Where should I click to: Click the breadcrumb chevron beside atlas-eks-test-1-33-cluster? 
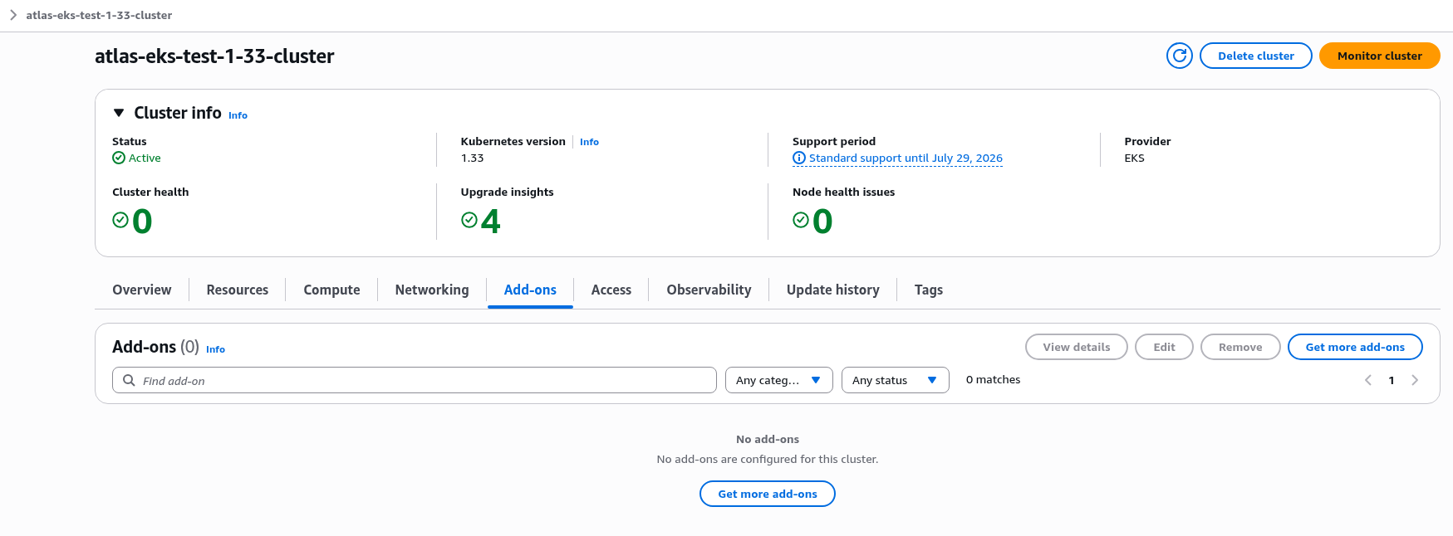pos(13,15)
